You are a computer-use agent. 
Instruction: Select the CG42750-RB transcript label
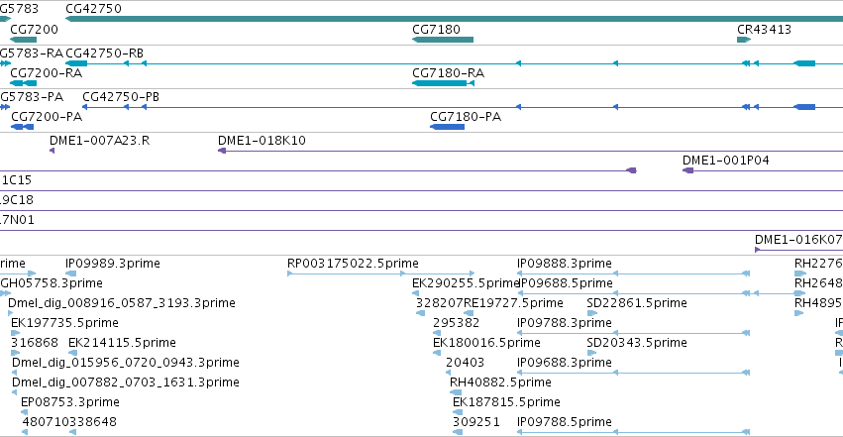point(104,54)
